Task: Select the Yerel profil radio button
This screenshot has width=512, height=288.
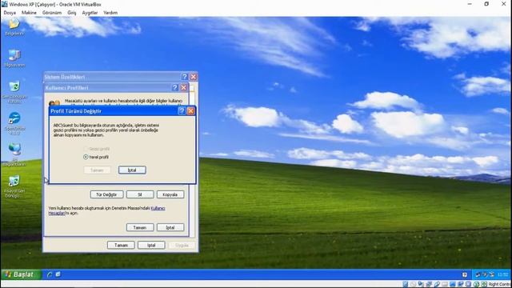Action: 86,157
